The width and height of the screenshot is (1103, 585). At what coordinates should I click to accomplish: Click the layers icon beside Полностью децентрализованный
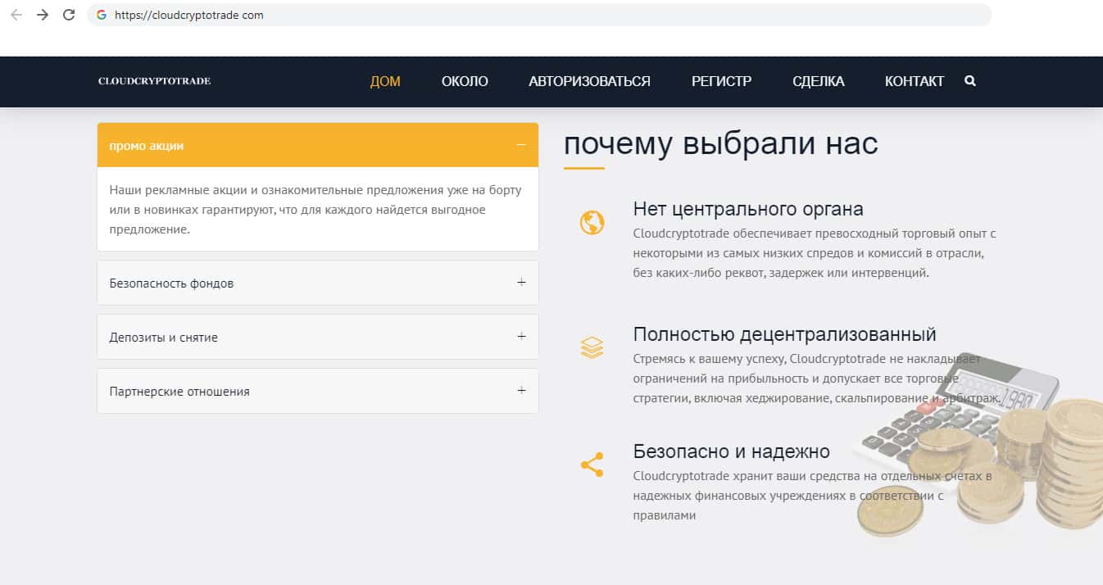pos(592,348)
